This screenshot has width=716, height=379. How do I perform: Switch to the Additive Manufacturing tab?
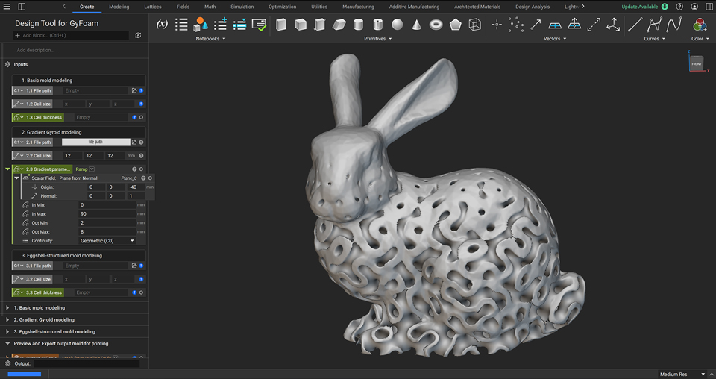pos(414,7)
